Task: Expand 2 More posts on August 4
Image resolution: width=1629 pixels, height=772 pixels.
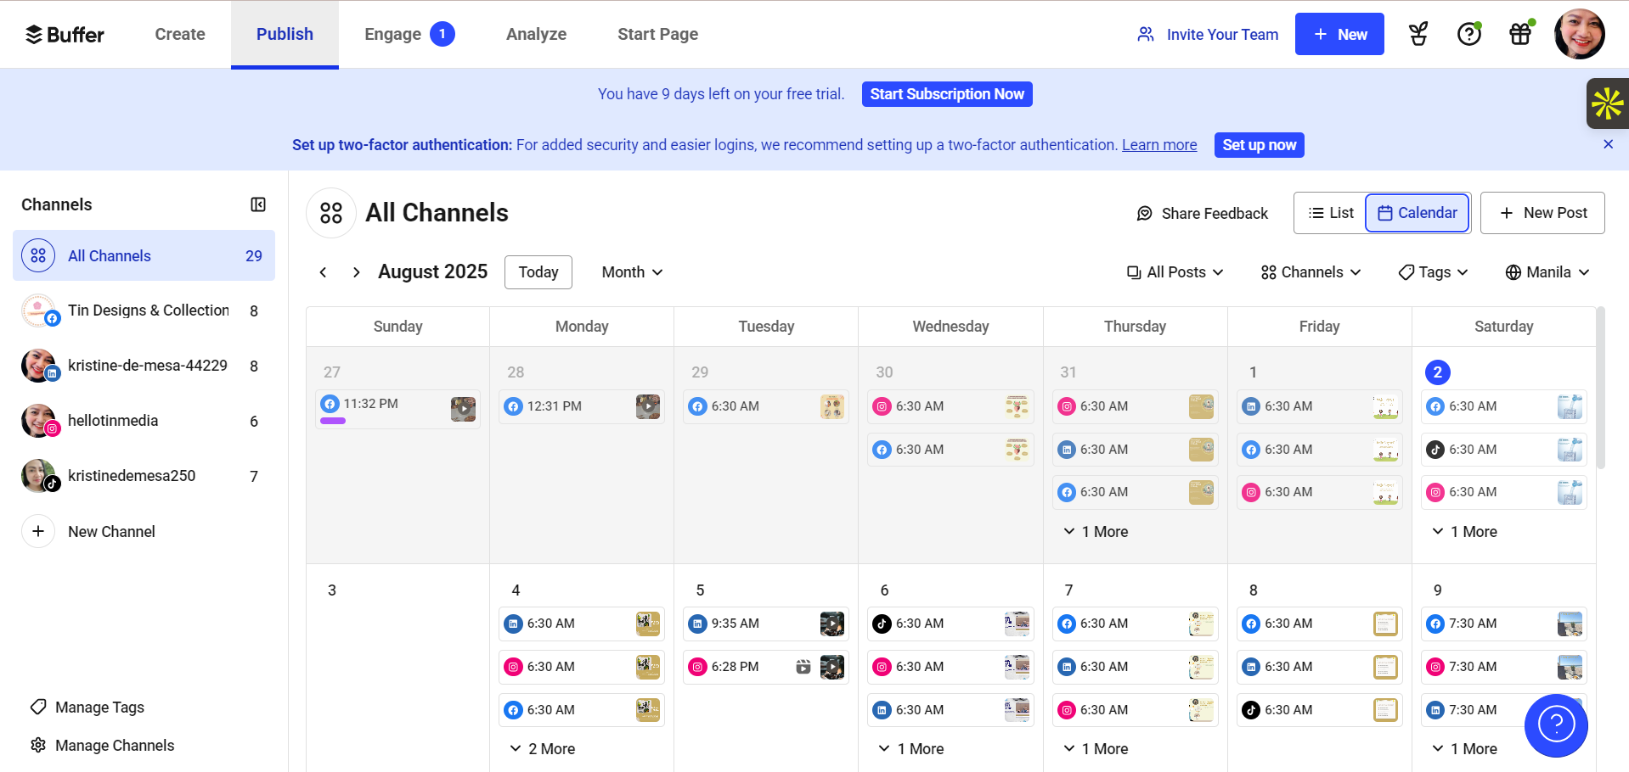Action: (543, 749)
